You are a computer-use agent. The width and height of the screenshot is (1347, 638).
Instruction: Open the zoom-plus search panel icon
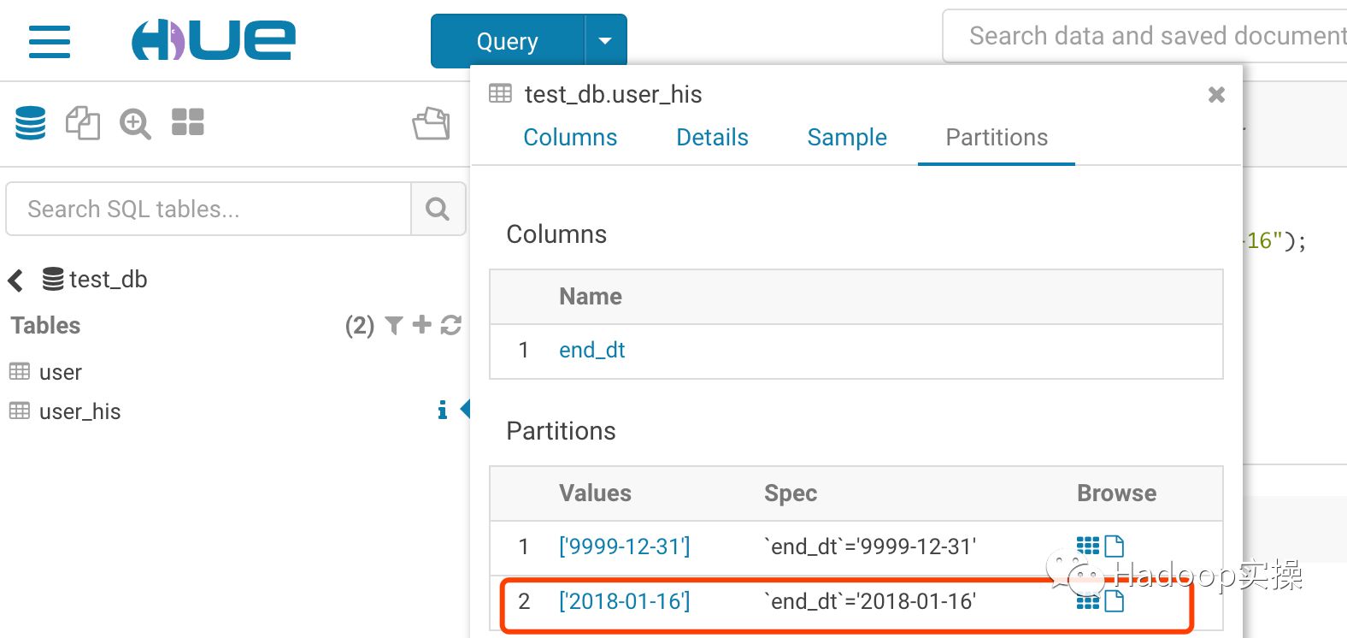point(135,123)
